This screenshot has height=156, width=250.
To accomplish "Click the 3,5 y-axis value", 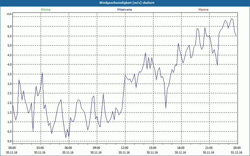I will click(10, 74).
